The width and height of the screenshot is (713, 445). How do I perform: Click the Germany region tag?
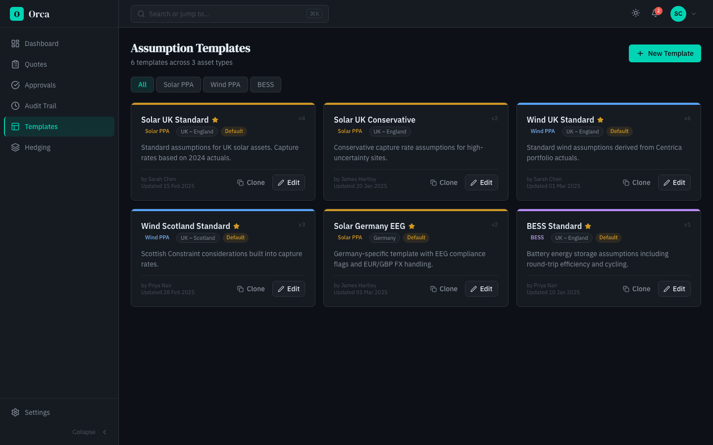pos(385,238)
